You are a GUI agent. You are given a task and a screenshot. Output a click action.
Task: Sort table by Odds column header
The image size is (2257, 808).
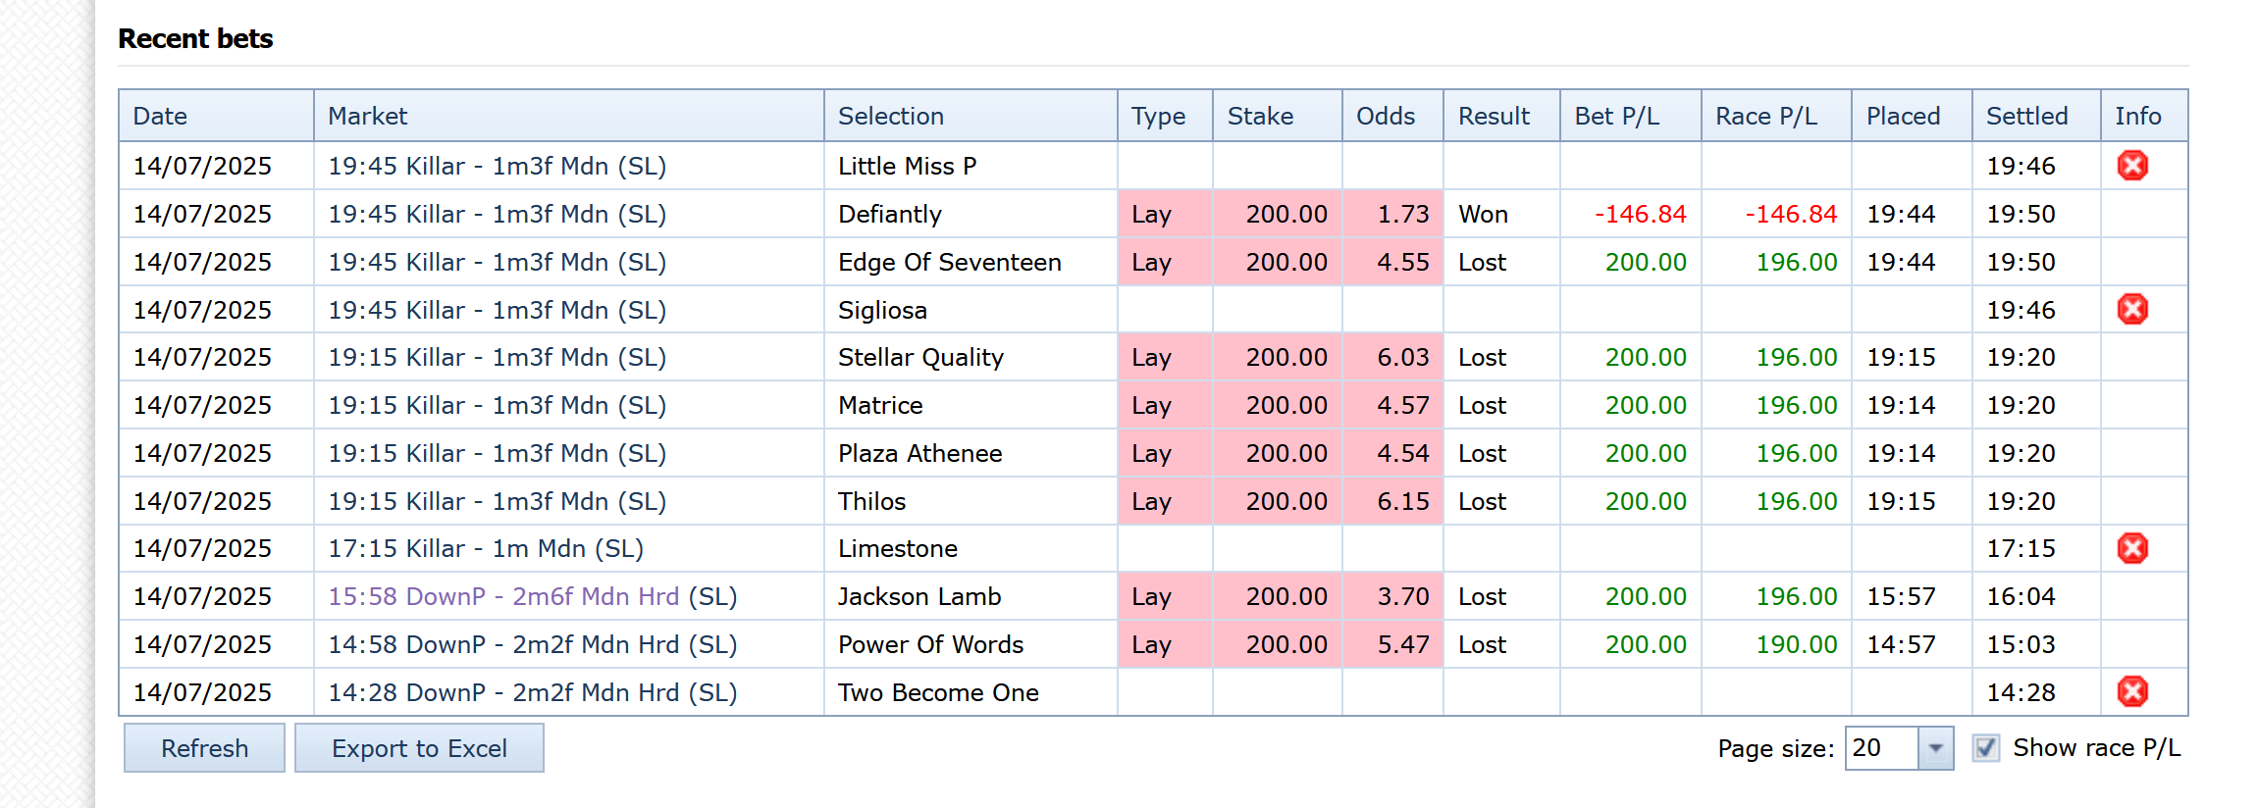(x=1385, y=116)
